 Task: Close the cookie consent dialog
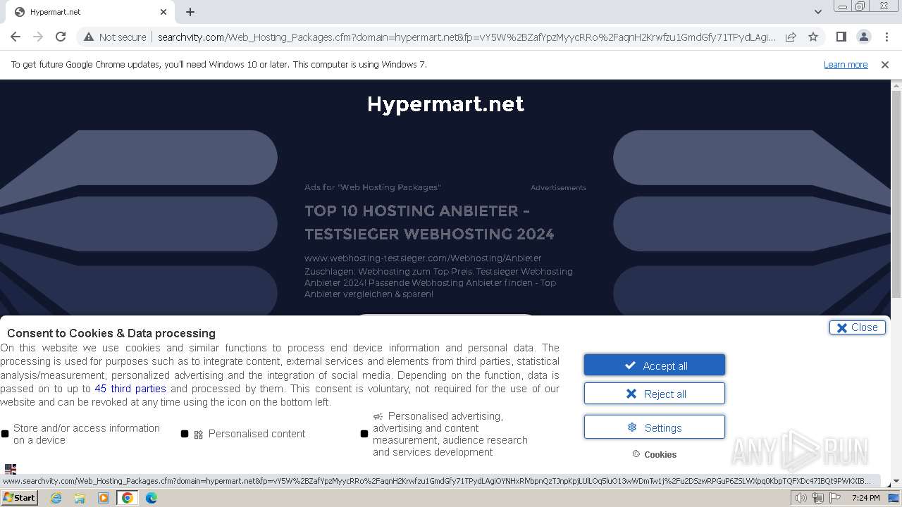(x=858, y=327)
